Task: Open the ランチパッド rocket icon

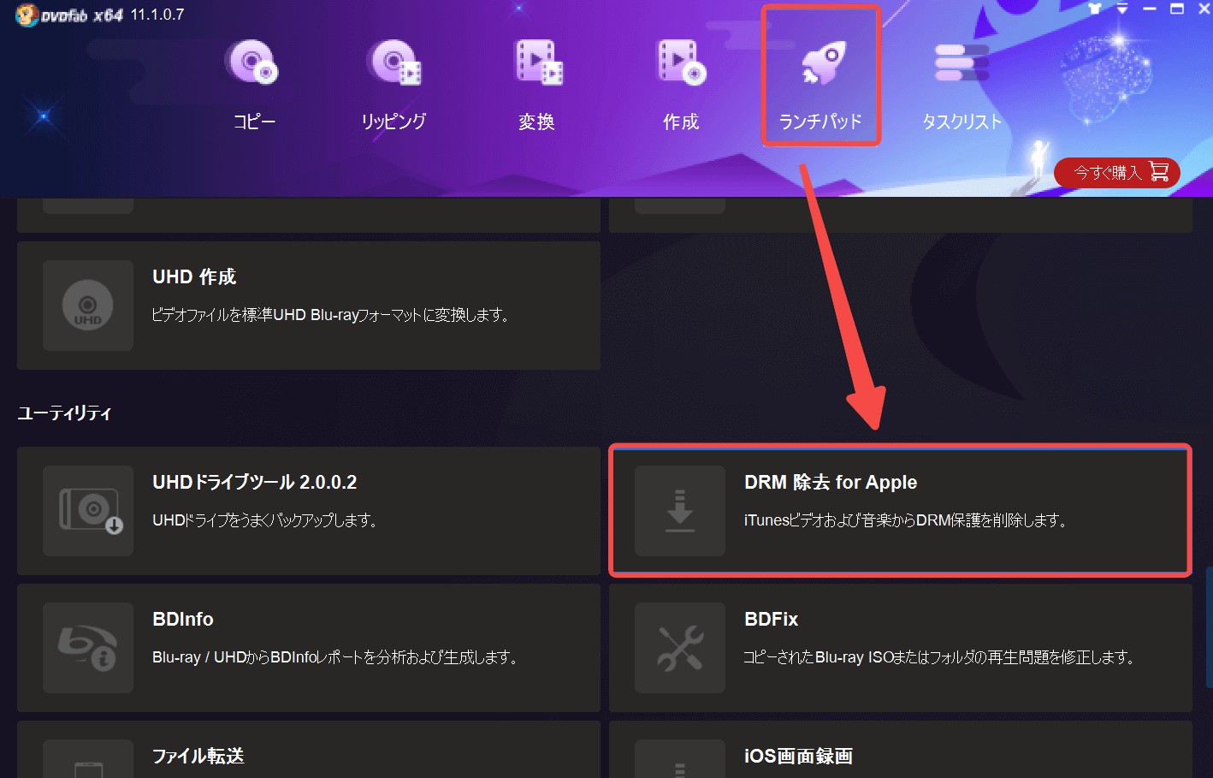Action: tap(823, 63)
